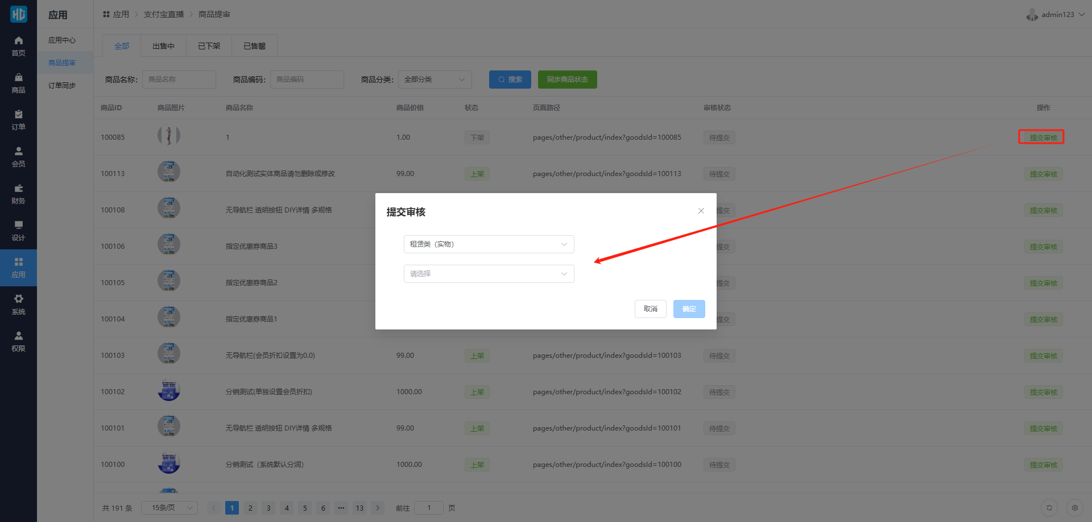Go to page 3 in pagination
1092x522 pixels.
pyautogui.click(x=268, y=508)
